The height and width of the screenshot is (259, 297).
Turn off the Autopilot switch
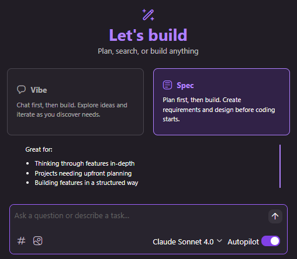pos(271,241)
